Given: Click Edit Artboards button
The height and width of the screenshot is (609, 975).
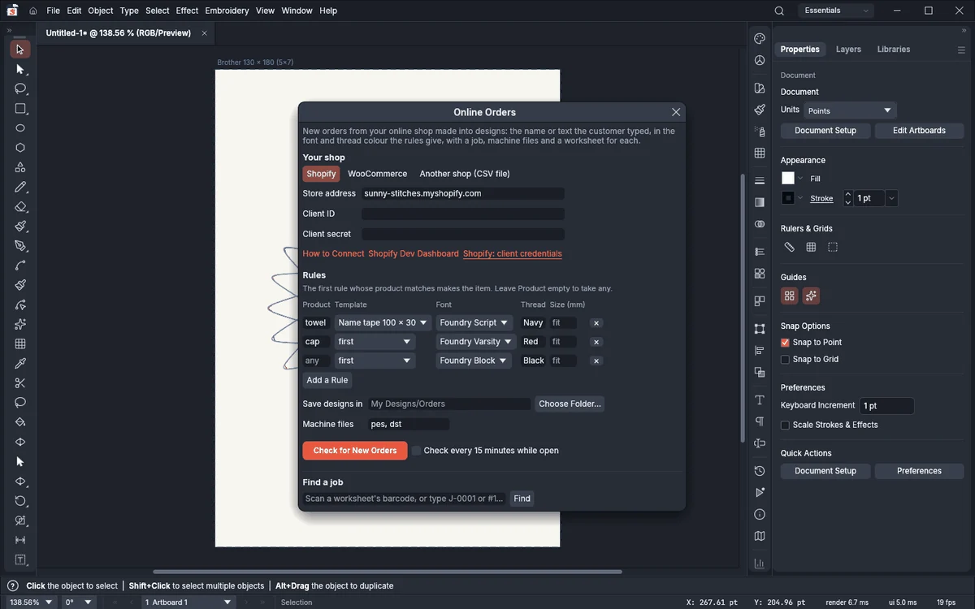Looking at the screenshot, I should pyautogui.click(x=919, y=131).
